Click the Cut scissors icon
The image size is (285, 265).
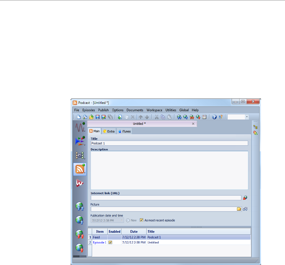(157, 117)
